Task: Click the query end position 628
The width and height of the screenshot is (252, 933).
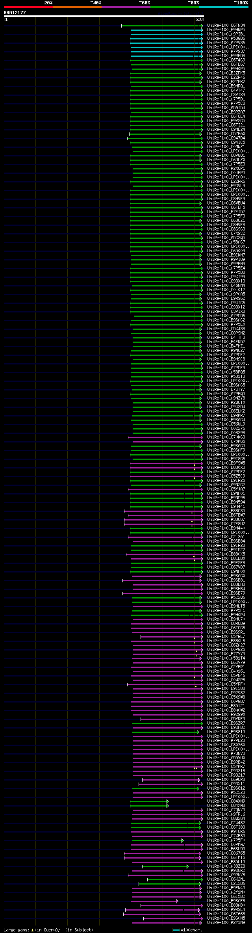Action: pyautogui.click(x=199, y=19)
